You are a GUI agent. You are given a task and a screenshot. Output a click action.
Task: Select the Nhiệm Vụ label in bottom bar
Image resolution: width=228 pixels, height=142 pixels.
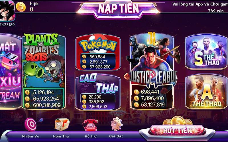(x=31, y=136)
